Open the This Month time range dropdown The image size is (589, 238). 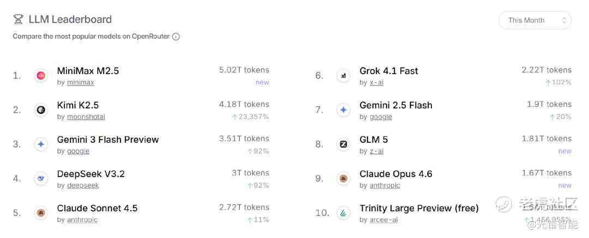pyautogui.click(x=534, y=20)
